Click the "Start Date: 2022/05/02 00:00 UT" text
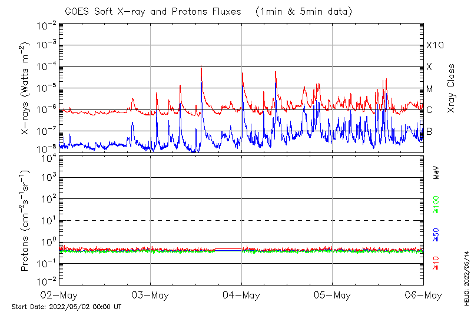 pyautogui.click(x=67, y=307)
